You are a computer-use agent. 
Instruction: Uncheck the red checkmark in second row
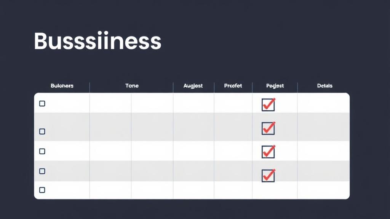pos(268,129)
